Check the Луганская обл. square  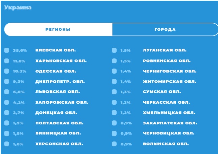tap(114, 50)
